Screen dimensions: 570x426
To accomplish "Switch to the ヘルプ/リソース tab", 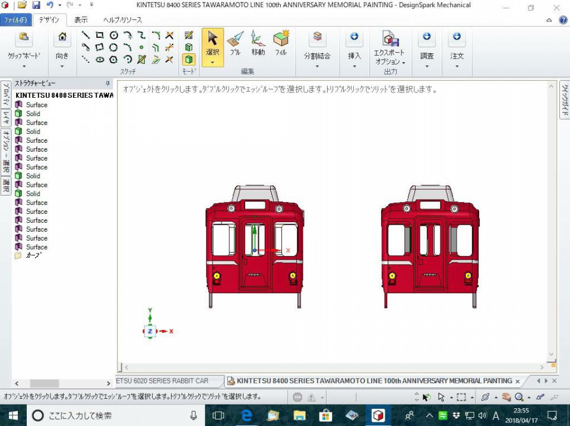I will point(122,20).
